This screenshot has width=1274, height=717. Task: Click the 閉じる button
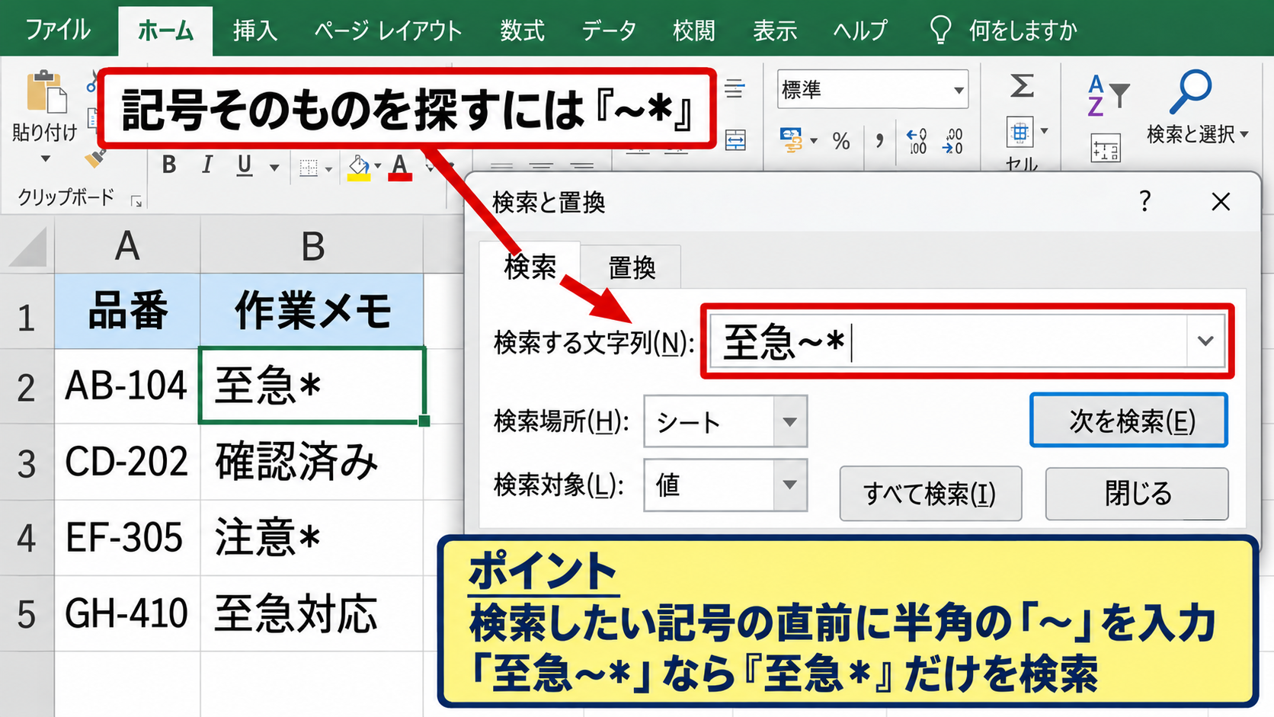pos(1137,494)
